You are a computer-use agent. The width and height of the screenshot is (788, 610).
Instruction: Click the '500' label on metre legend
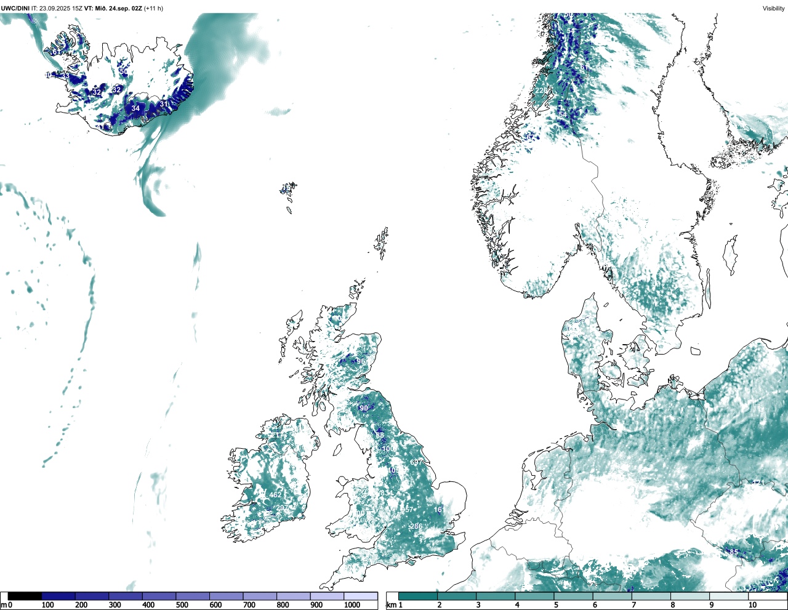(x=182, y=605)
